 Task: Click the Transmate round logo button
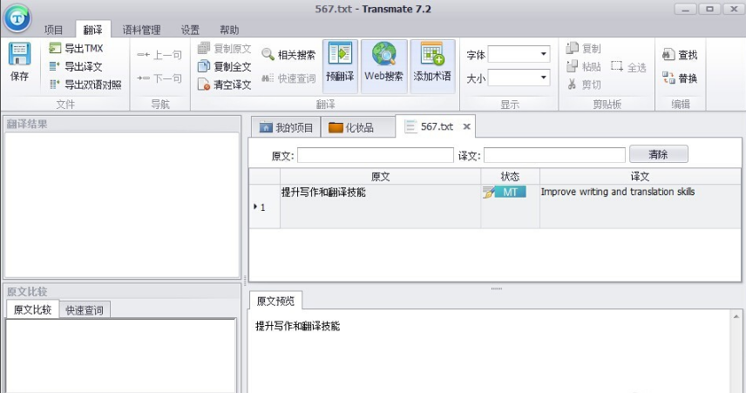point(17,17)
